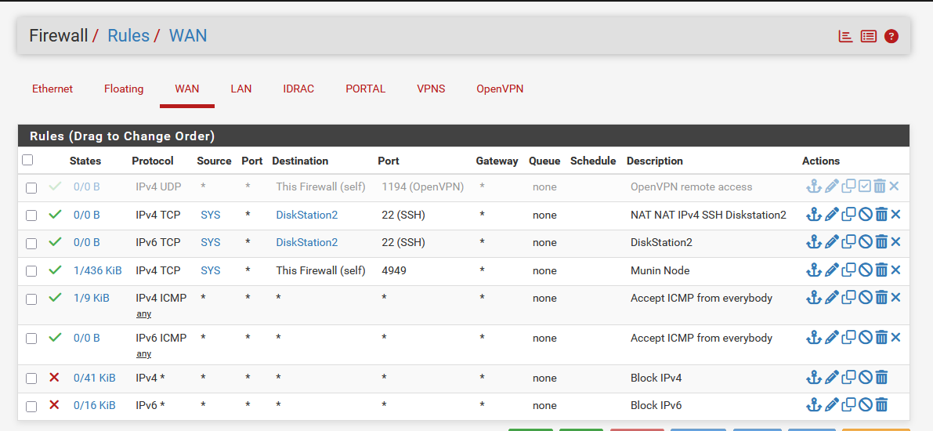The image size is (933, 431).
Task: Open the IDRAC rules tab
Action: tap(298, 89)
